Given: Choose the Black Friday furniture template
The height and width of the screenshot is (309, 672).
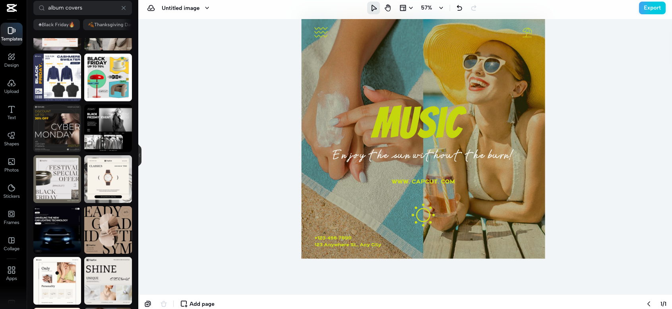Looking at the screenshot, I should pyautogui.click(x=108, y=77).
